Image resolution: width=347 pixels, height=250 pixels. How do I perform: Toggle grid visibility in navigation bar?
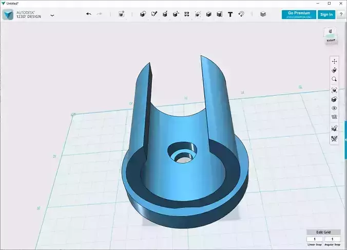click(334, 117)
